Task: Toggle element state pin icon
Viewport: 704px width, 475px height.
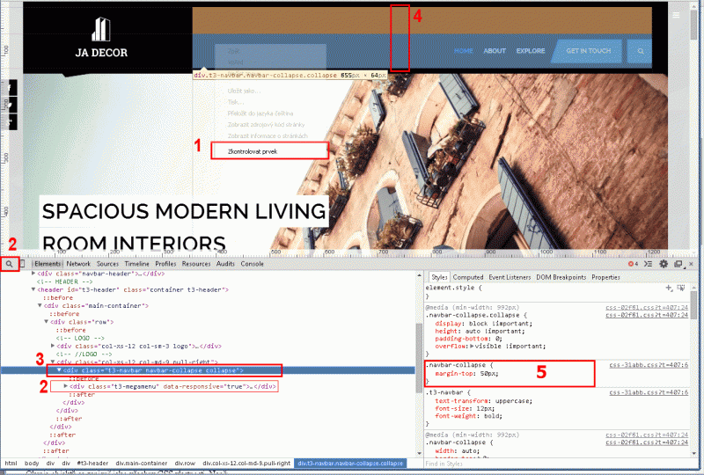Action: 681,289
